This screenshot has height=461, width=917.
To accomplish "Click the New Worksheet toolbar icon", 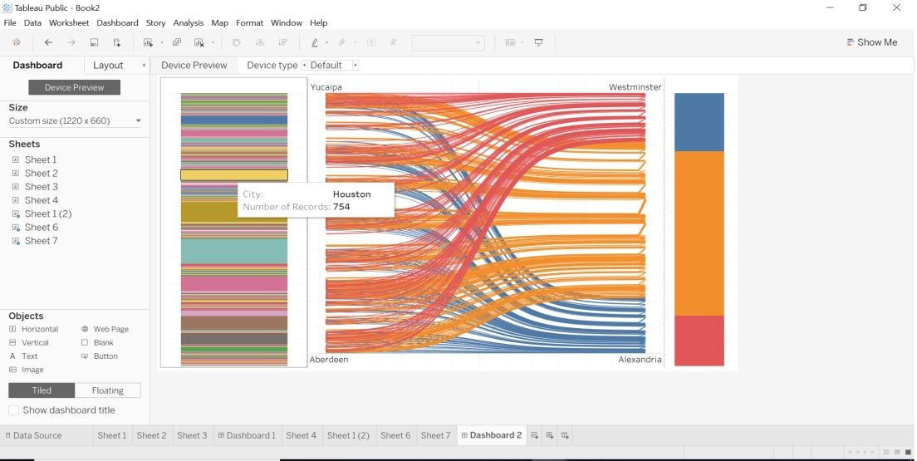I will (148, 42).
